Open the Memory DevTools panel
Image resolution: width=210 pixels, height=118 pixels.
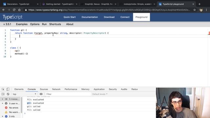click(x=85, y=89)
